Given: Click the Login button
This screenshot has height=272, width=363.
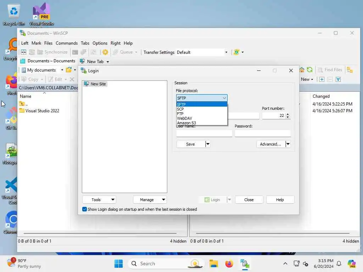Looking at the screenshot, I should click(x=213, y=200).
